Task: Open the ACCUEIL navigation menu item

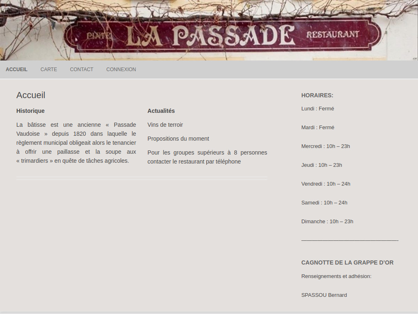Action: [x=16, y=70]
